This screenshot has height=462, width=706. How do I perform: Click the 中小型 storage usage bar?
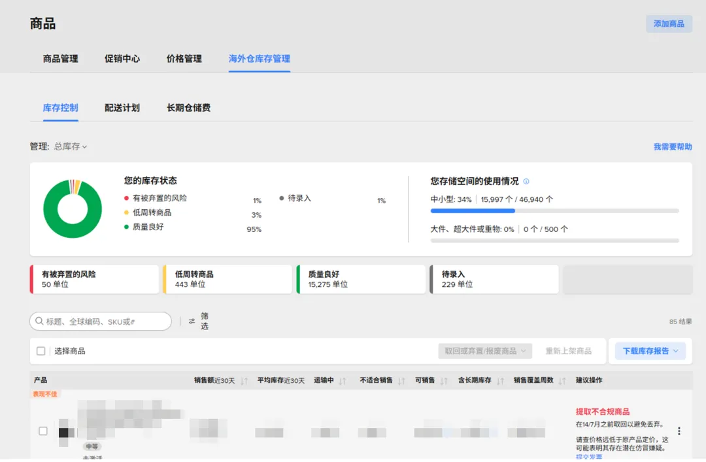click(x=554, y=210)
